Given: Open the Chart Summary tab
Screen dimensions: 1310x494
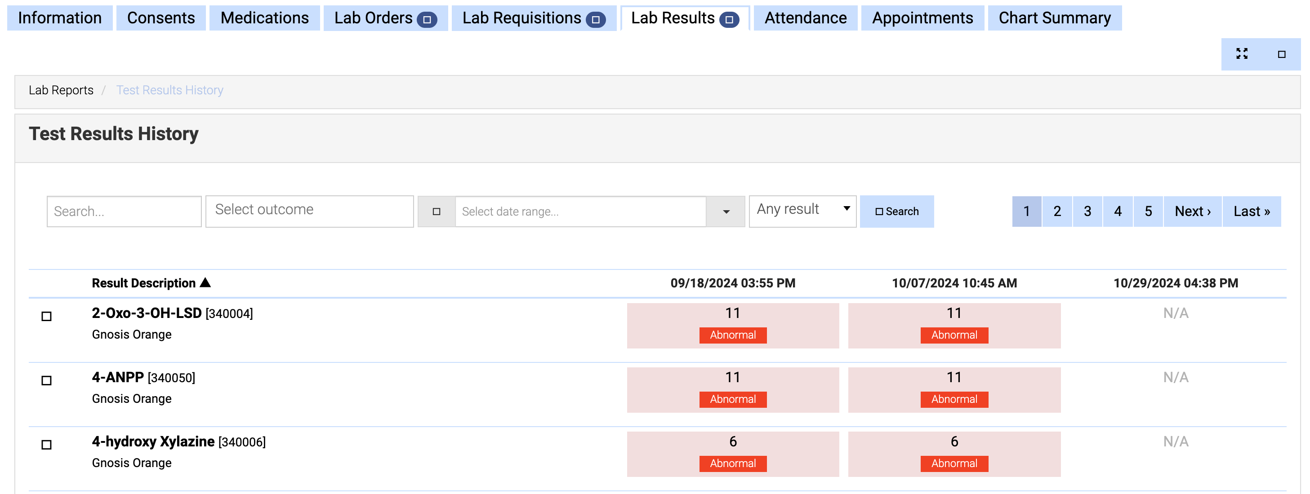Looking at the screenshot, I should pyautogui.click(x=1054, y=18).
